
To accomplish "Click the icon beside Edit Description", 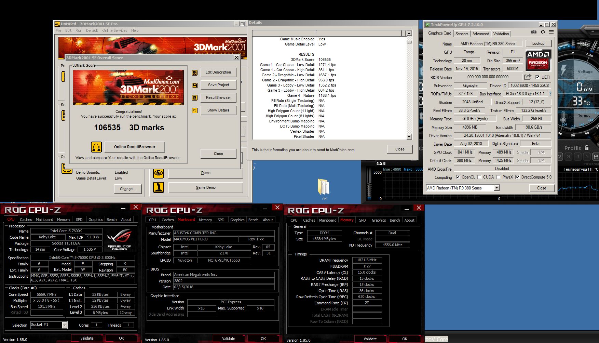I will tap(195, 72).
